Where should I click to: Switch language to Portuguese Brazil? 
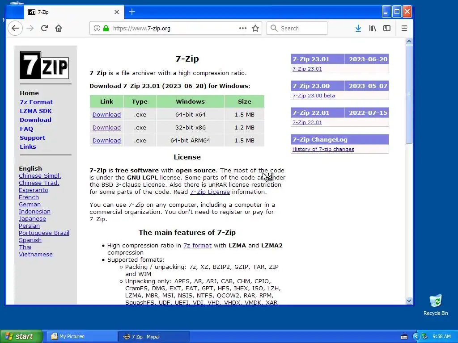(44, 233)
